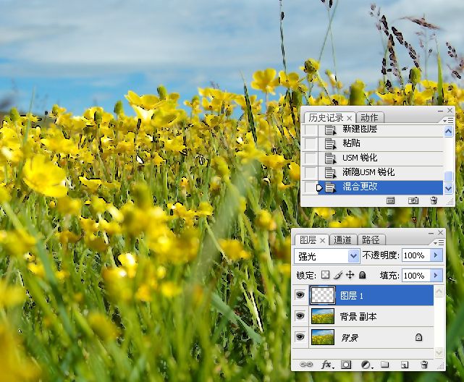Hide 图层 1 with eye icon
The image size is (464, 382).
[300, 295]
